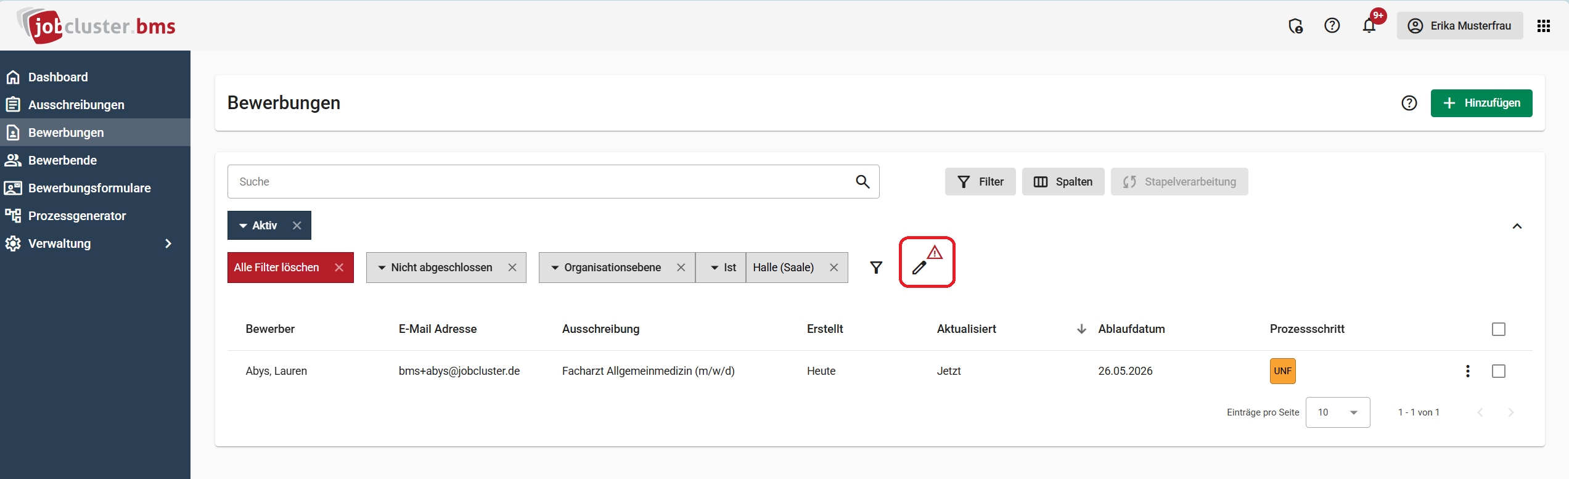This screenshot has height=479, width=1569.
Task: Click the shield privacy icon in the header
Action: click(x=1295, y=26)
